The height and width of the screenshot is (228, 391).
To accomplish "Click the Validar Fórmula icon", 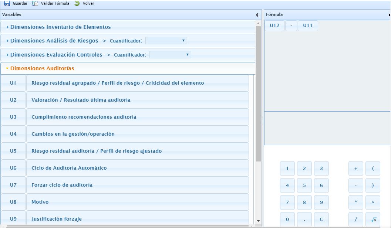I will coord(35,3).
